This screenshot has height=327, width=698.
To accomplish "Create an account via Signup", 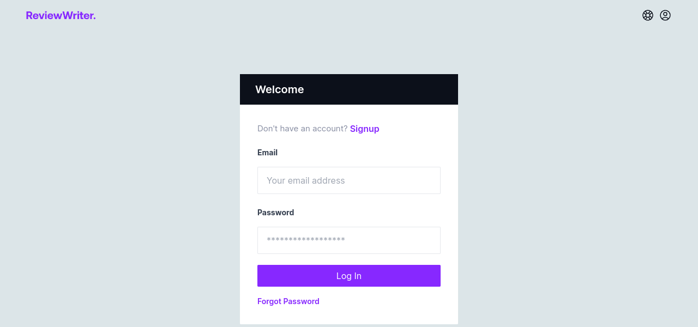I will pos(364,129).
